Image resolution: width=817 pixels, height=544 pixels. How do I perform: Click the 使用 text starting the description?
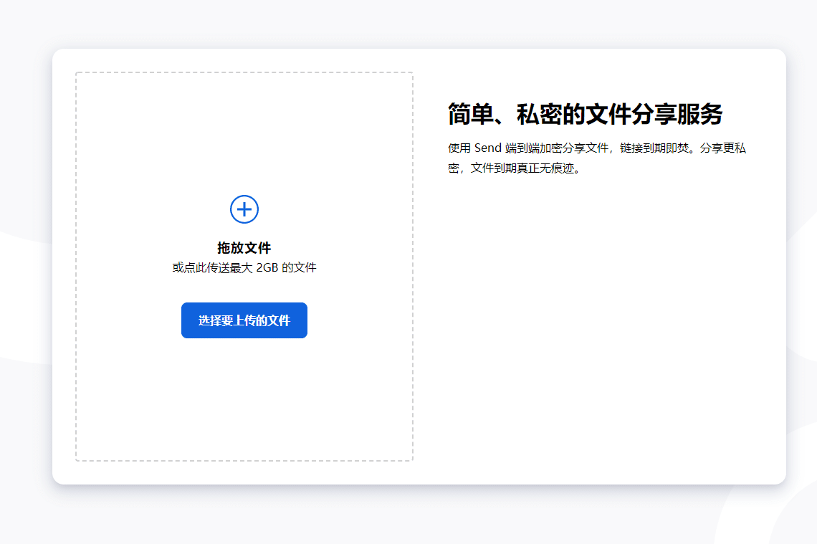point(459,148)
